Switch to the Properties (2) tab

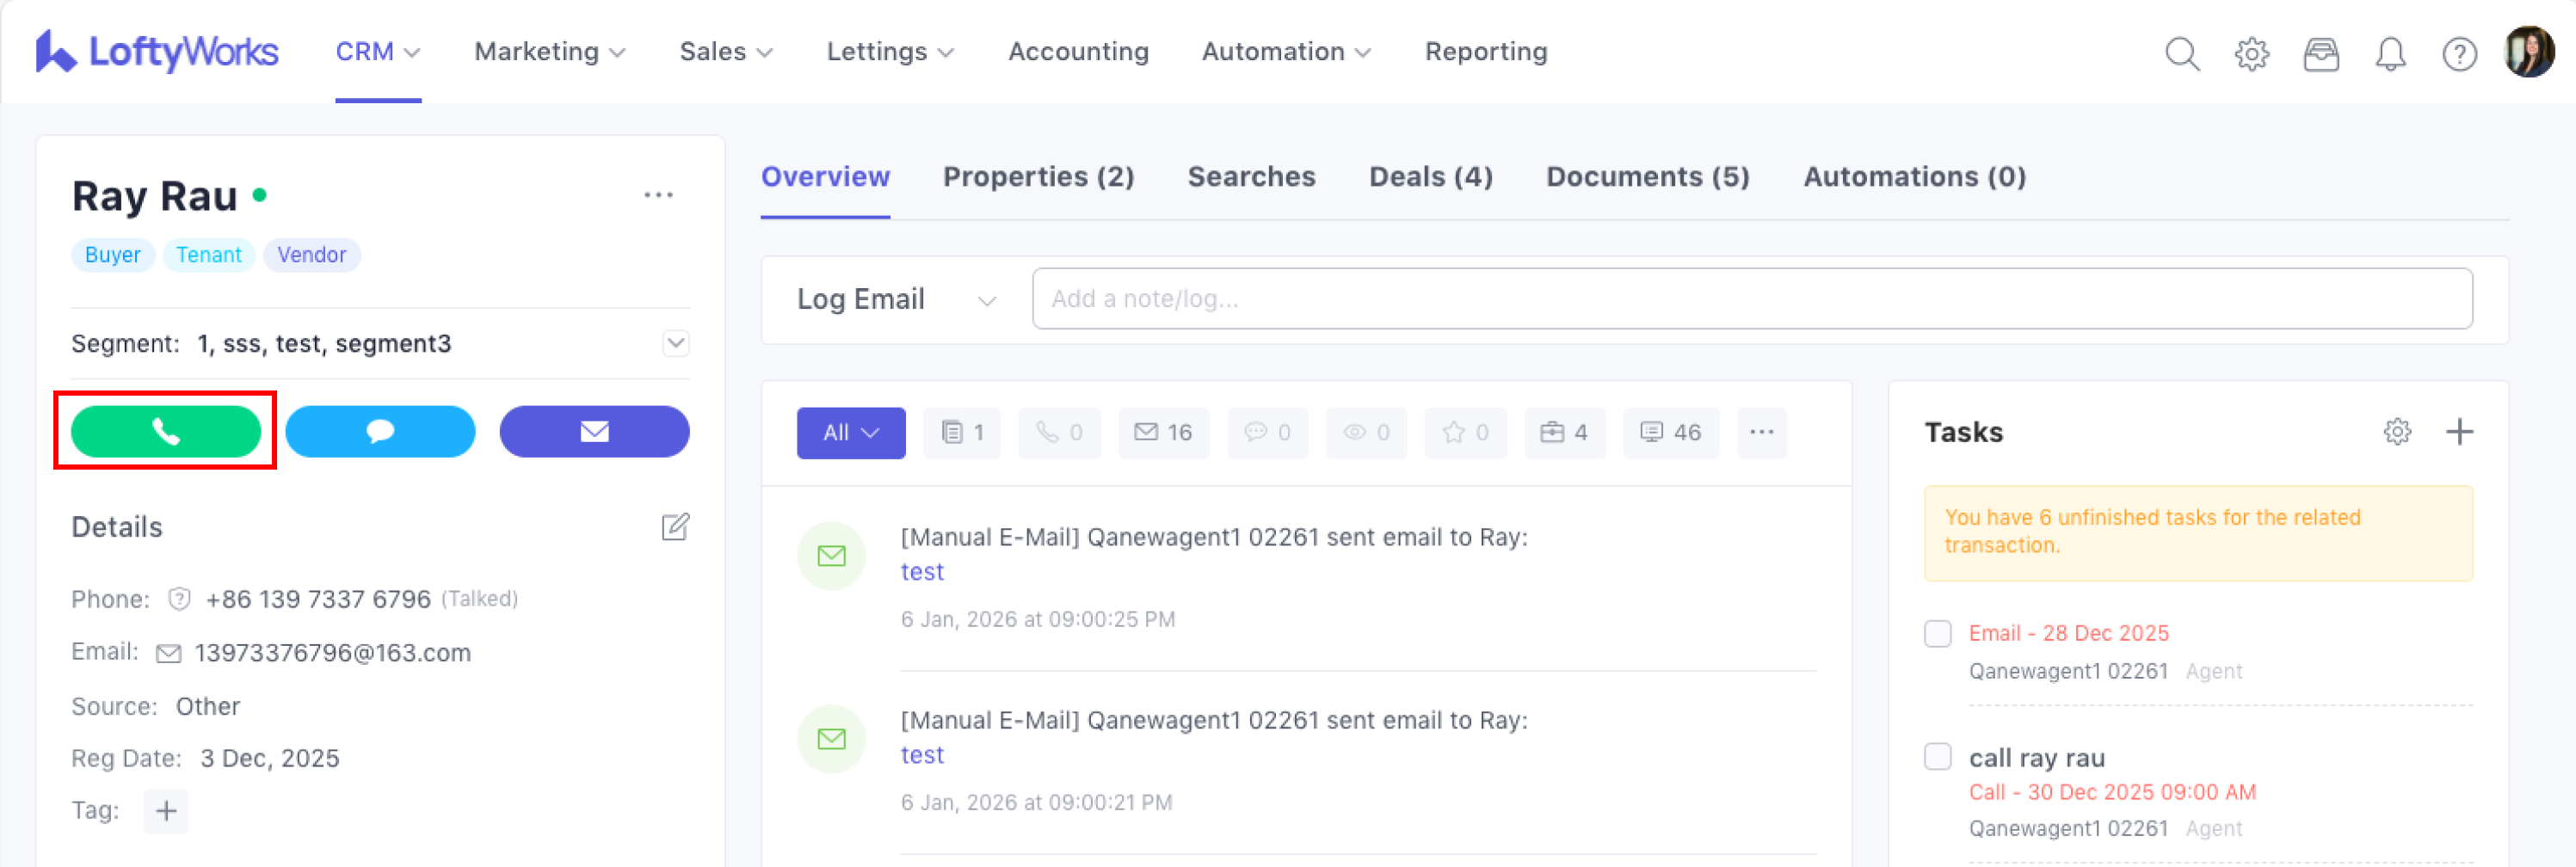tap(1038, 177)
